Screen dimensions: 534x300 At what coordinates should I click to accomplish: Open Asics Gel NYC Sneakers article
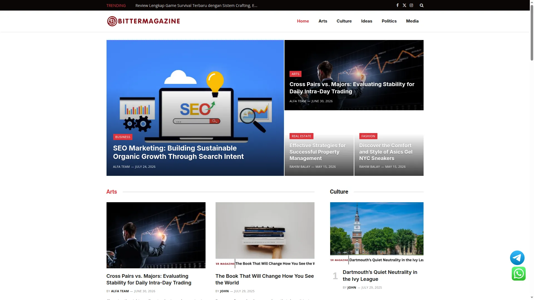pyautogui.click(x=386, y=152)
